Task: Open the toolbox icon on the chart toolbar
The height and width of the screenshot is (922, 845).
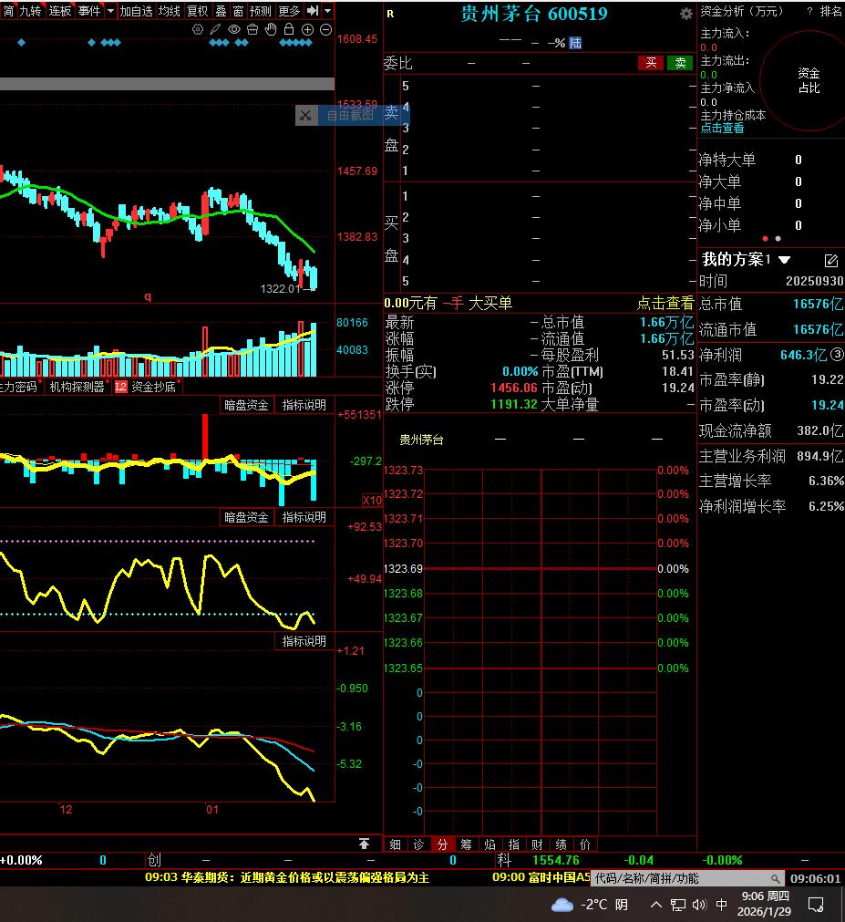Action: click(252, 29)
